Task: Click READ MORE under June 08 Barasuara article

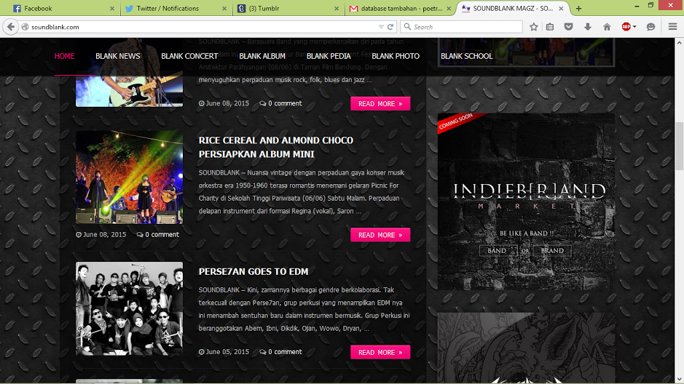Action: click(x=380, y=103)
